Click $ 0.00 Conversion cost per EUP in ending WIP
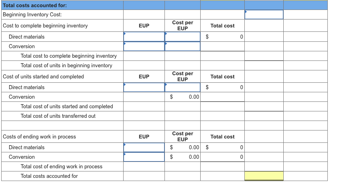Viewport: 356px width, 183px height. 182,157
